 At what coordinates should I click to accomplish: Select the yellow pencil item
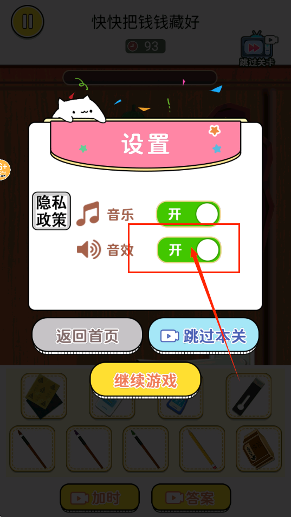202,449
